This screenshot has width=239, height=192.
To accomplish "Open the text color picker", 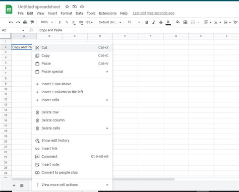I will 168,22.
